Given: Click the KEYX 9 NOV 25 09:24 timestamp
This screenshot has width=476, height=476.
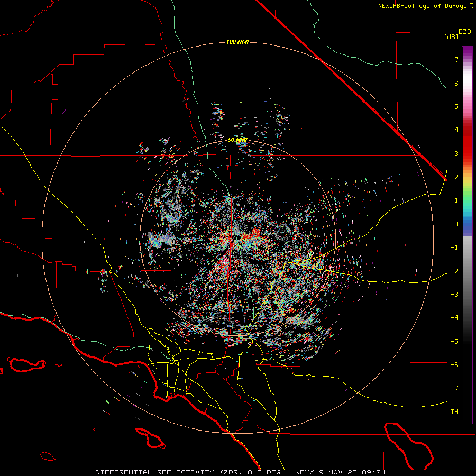Looking at the screenshot, I should click(x=340, y=472).
